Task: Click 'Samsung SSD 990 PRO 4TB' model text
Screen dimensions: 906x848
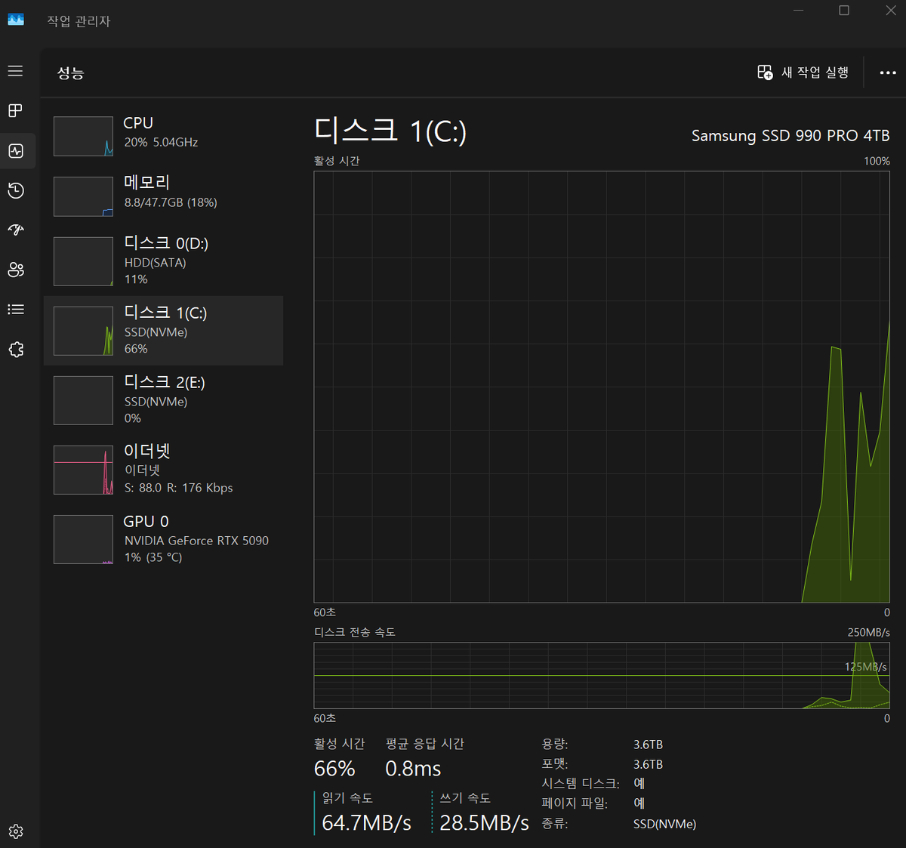Action: [790, 136]
